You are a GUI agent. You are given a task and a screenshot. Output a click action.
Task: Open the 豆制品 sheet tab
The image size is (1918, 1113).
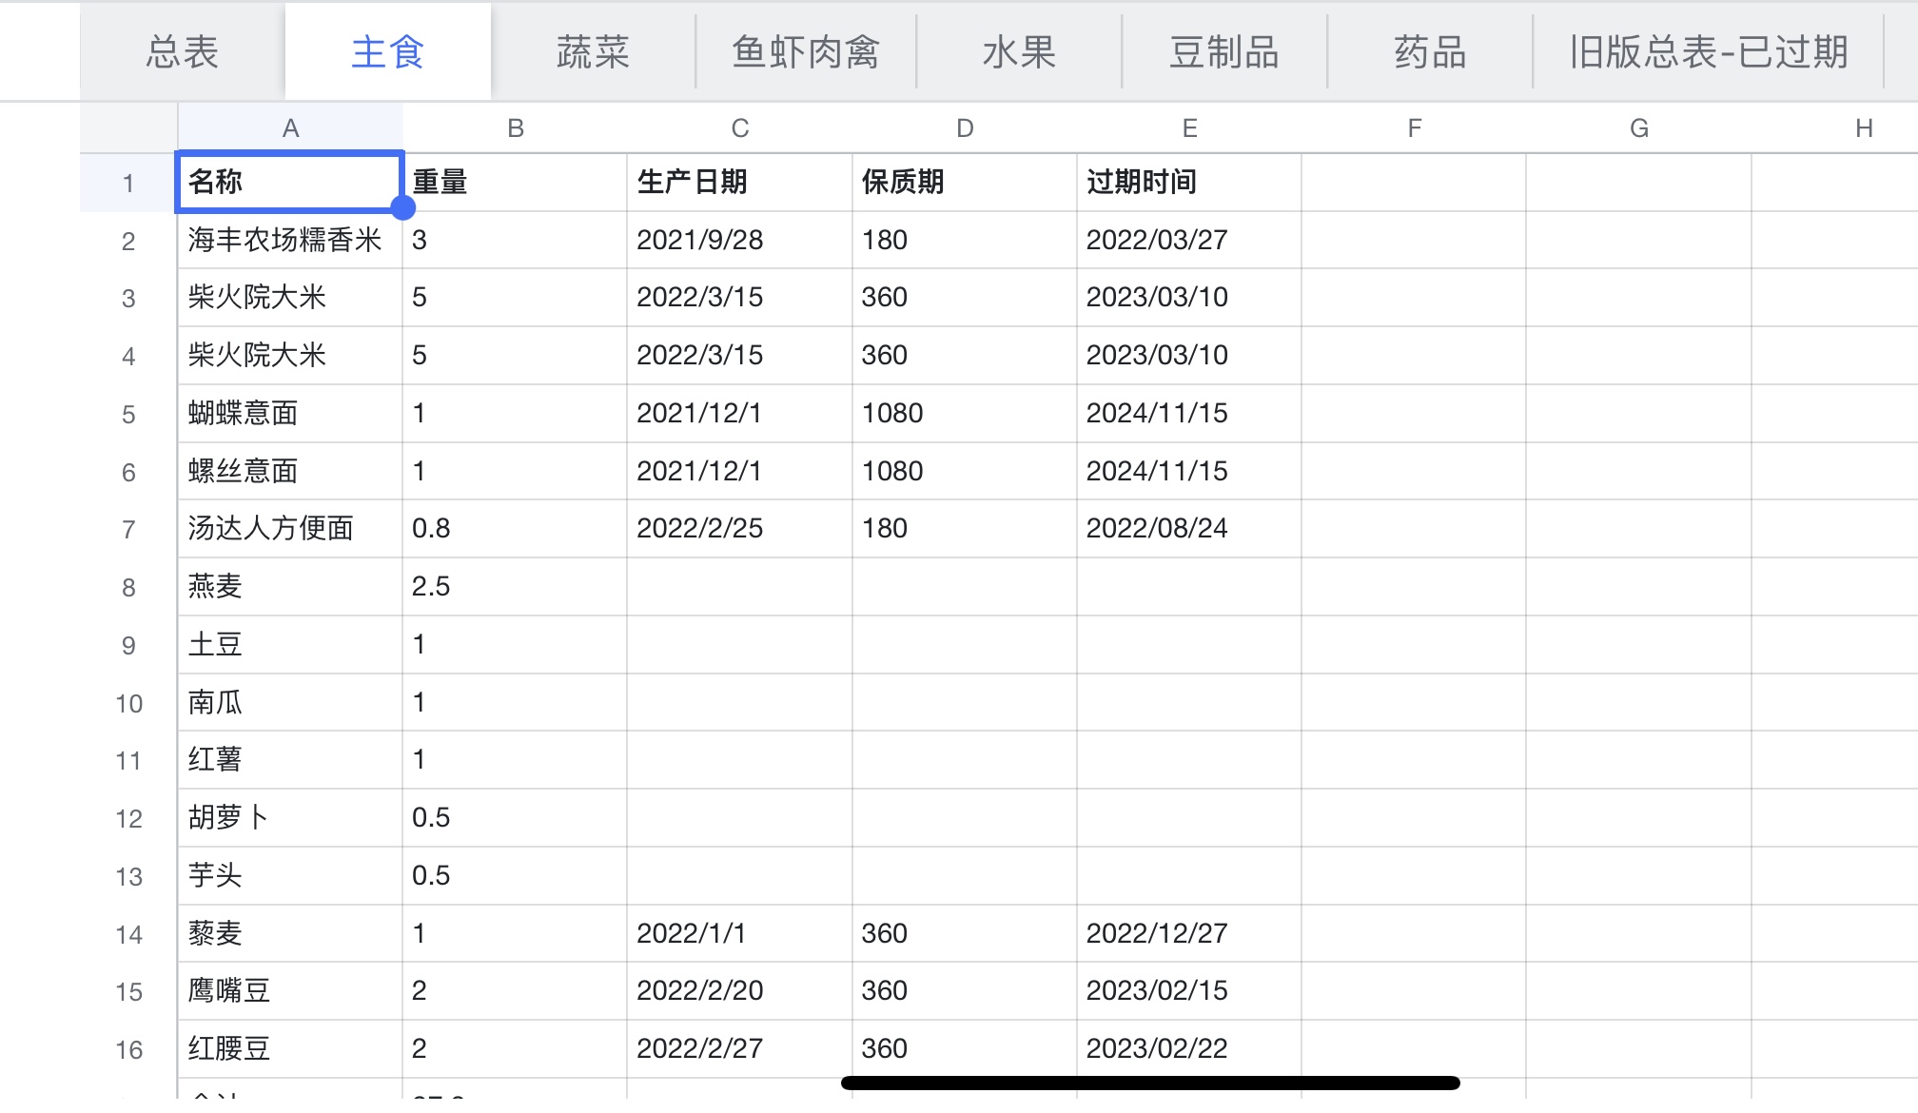tap(1223, 52)
